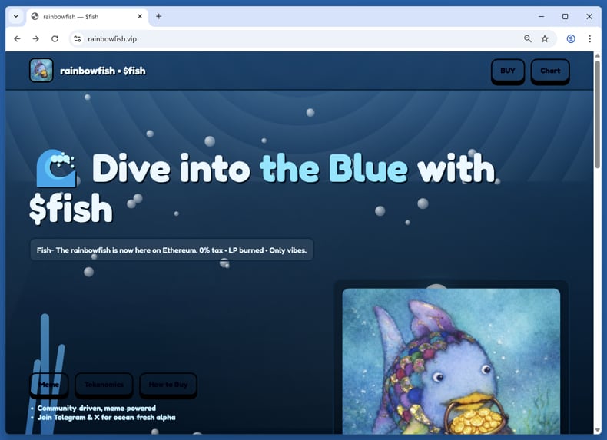Select the rainbowfish — $fish tab

click(x=88, y=17)
